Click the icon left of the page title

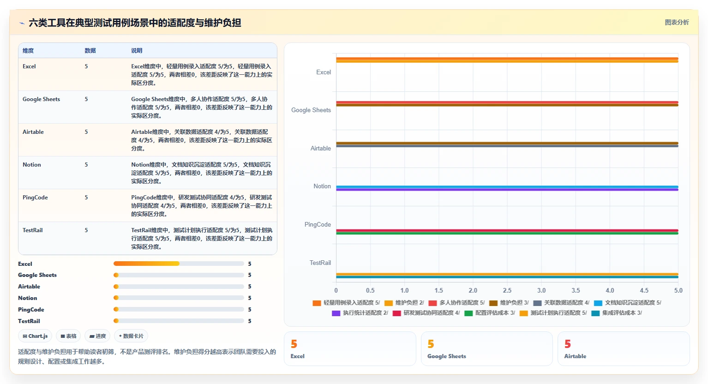pyautogui.click(x=22, y=23)
